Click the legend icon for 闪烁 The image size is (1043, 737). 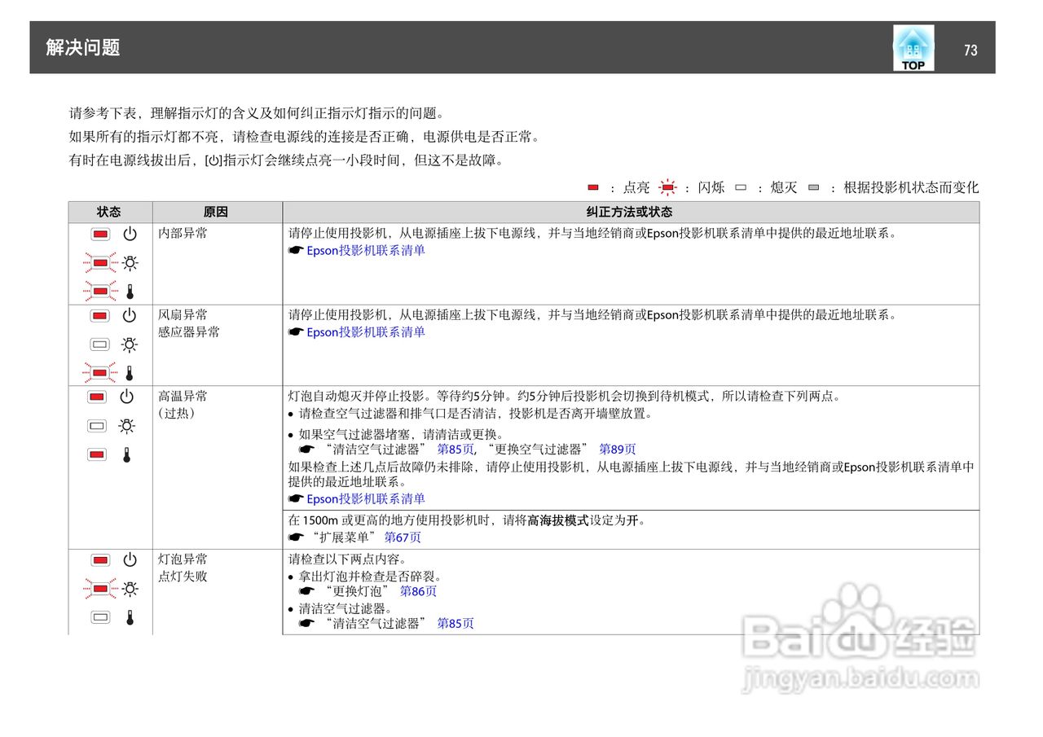(668, 187)
